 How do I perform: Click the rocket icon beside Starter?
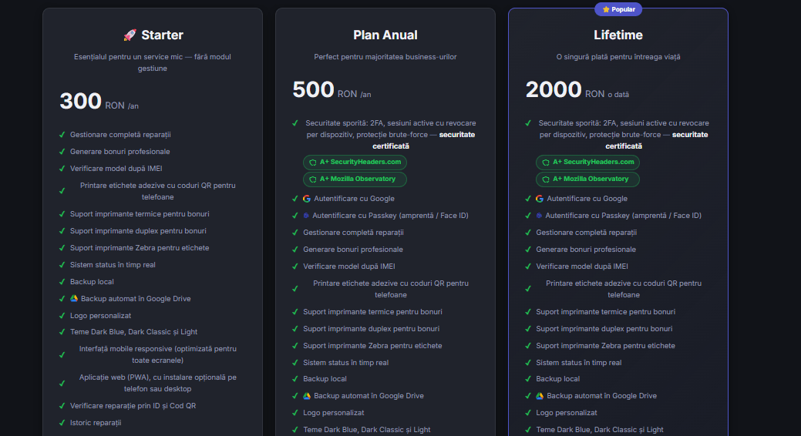click(x=130, y=35)
